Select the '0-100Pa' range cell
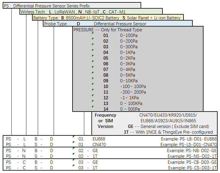Viewport: 220px width, 173px height. pos(129,35)
